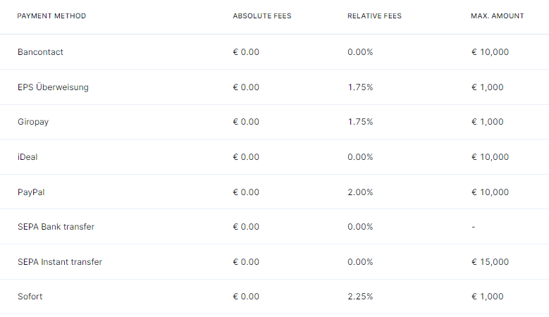Select the Bancontact payment method row

(275, 52)
